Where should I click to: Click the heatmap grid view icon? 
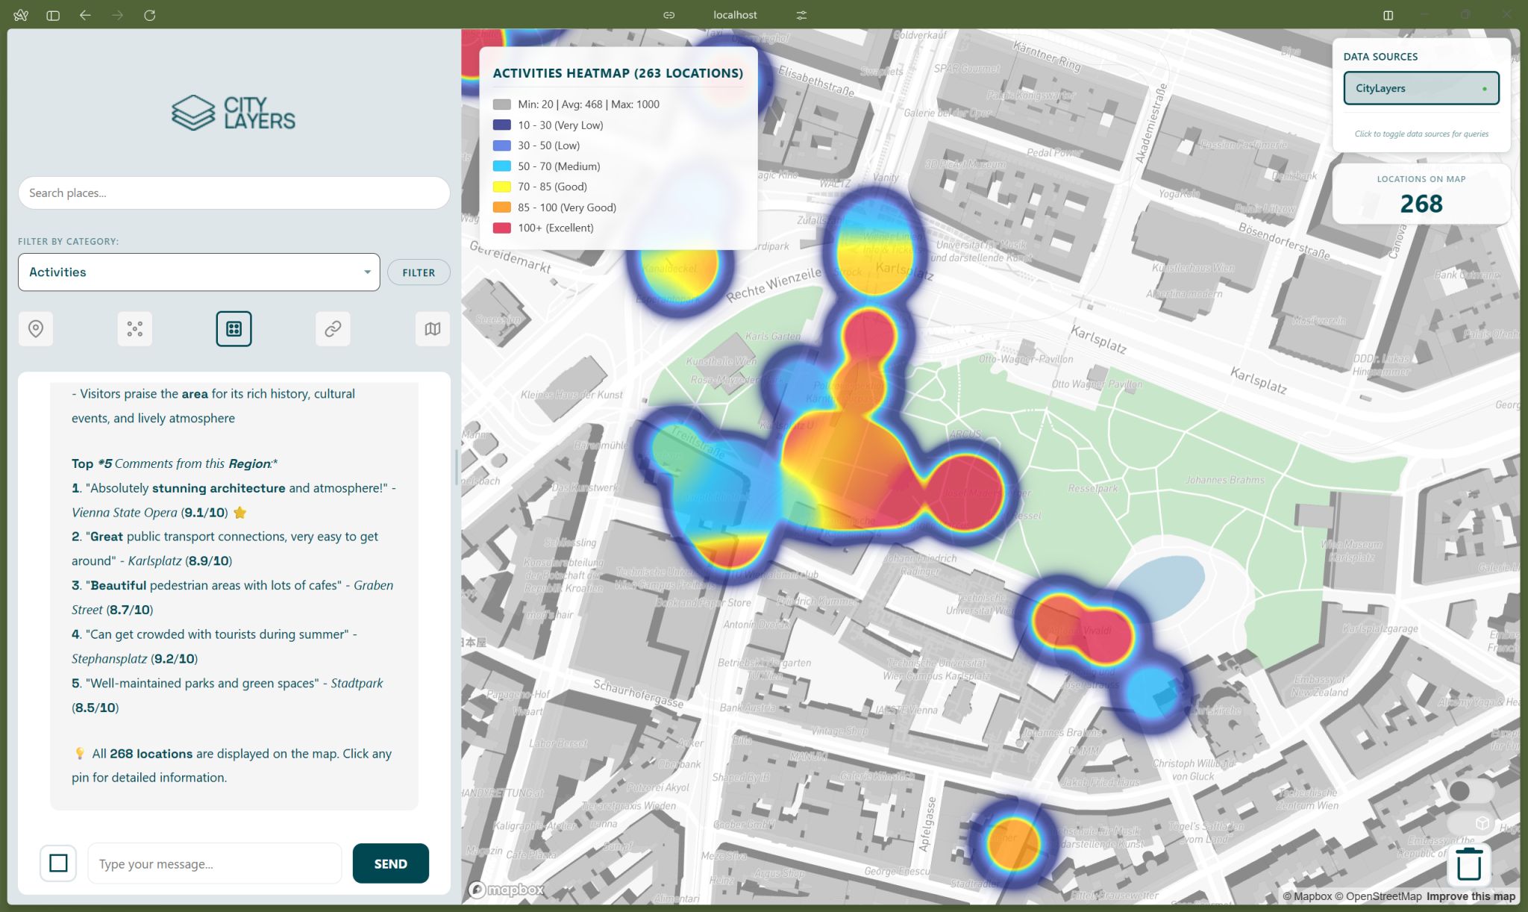click(234, 328)
